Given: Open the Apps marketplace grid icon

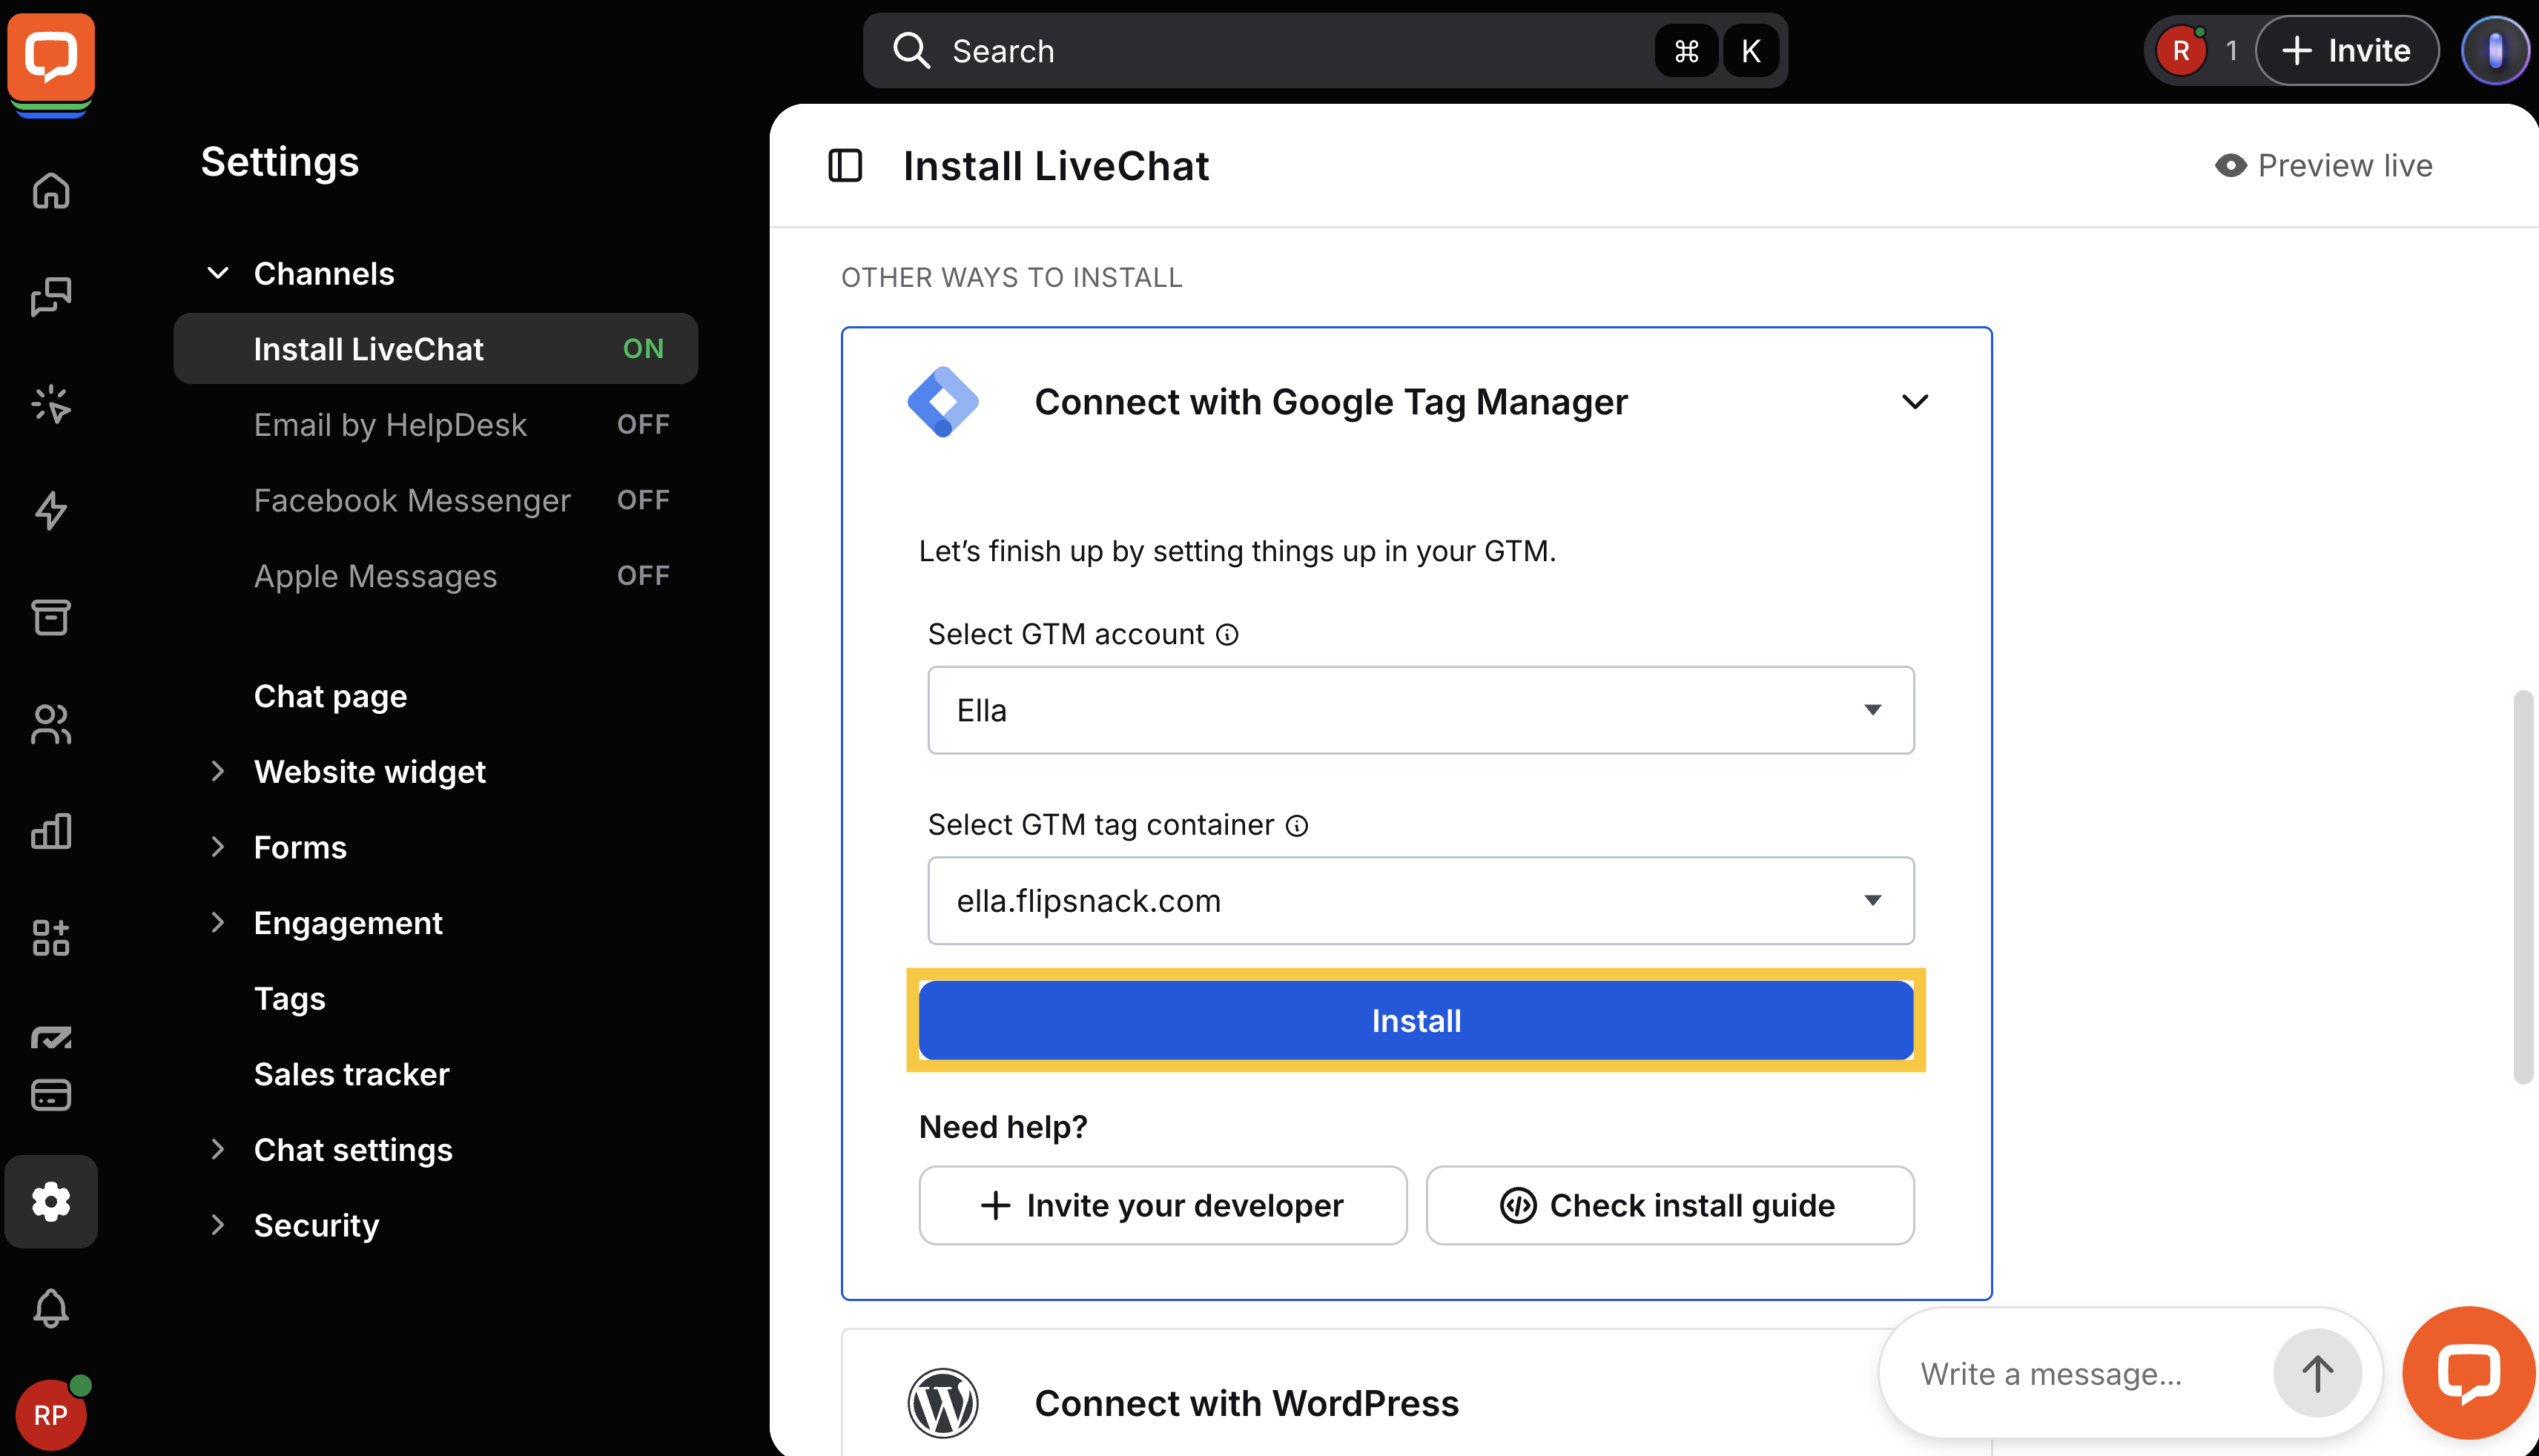Looking at the screenshot, I should [x=51, y=937].
